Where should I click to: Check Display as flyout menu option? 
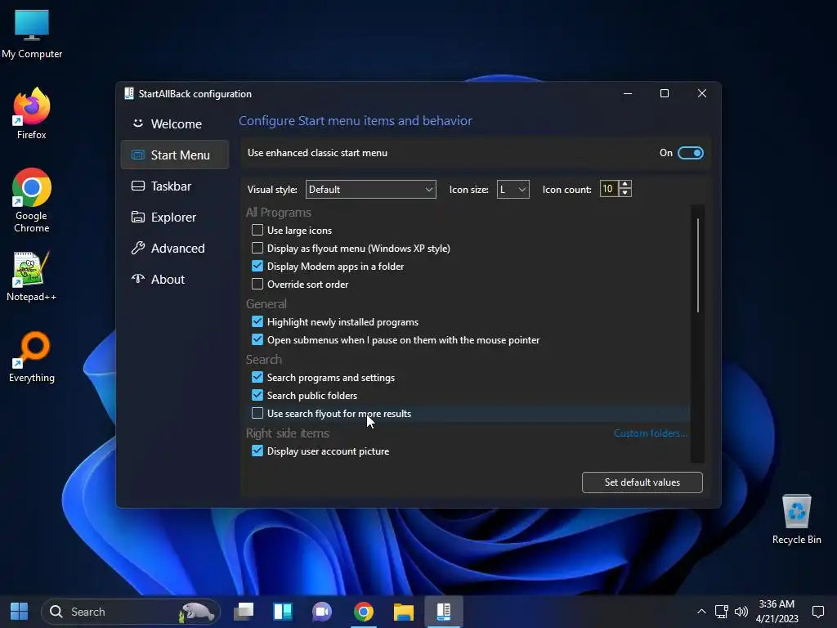coord(257,248)
